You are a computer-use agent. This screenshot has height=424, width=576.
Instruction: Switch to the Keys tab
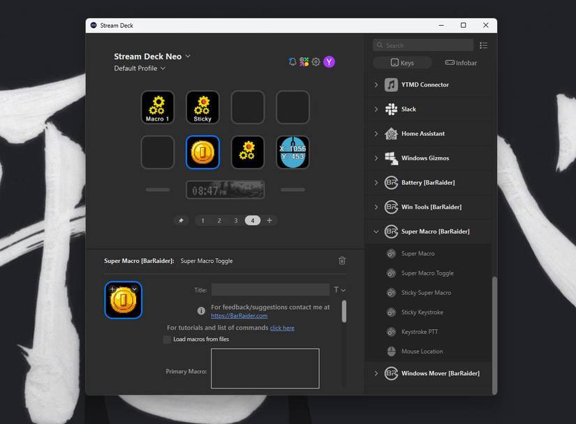point(402,62)
